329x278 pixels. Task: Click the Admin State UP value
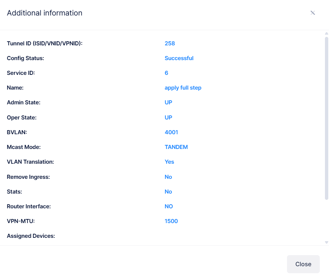coord(168,102)
